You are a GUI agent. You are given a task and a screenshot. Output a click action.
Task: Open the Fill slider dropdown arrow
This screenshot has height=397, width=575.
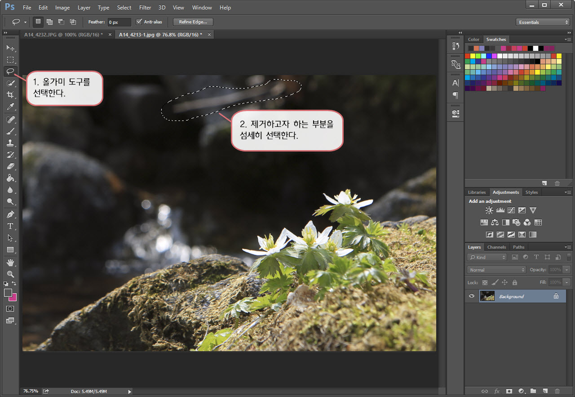(x=566, y=282)
